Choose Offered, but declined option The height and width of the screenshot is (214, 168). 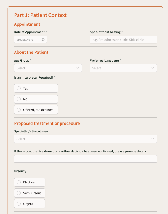pyautogui.click(x=36, y=110)
